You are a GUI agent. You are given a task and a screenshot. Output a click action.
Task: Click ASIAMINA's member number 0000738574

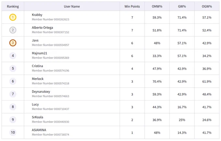tap(50, 135)
